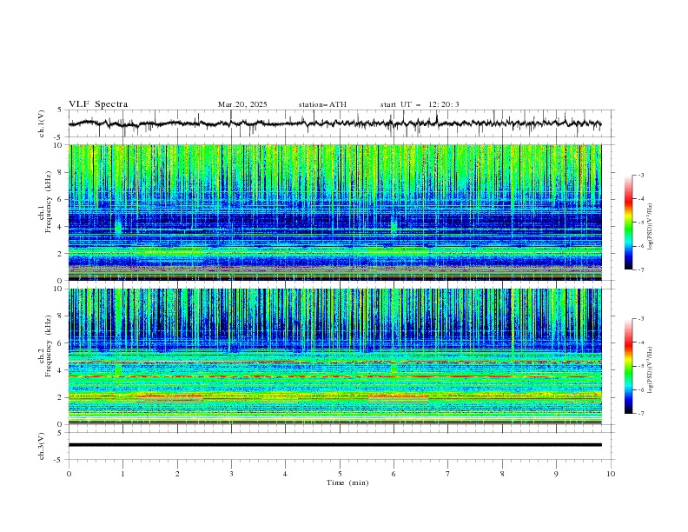This screenshot has width=688, height=532.
Task: Click the "start UT = 12:20:3" label
Action: (420, 104)
